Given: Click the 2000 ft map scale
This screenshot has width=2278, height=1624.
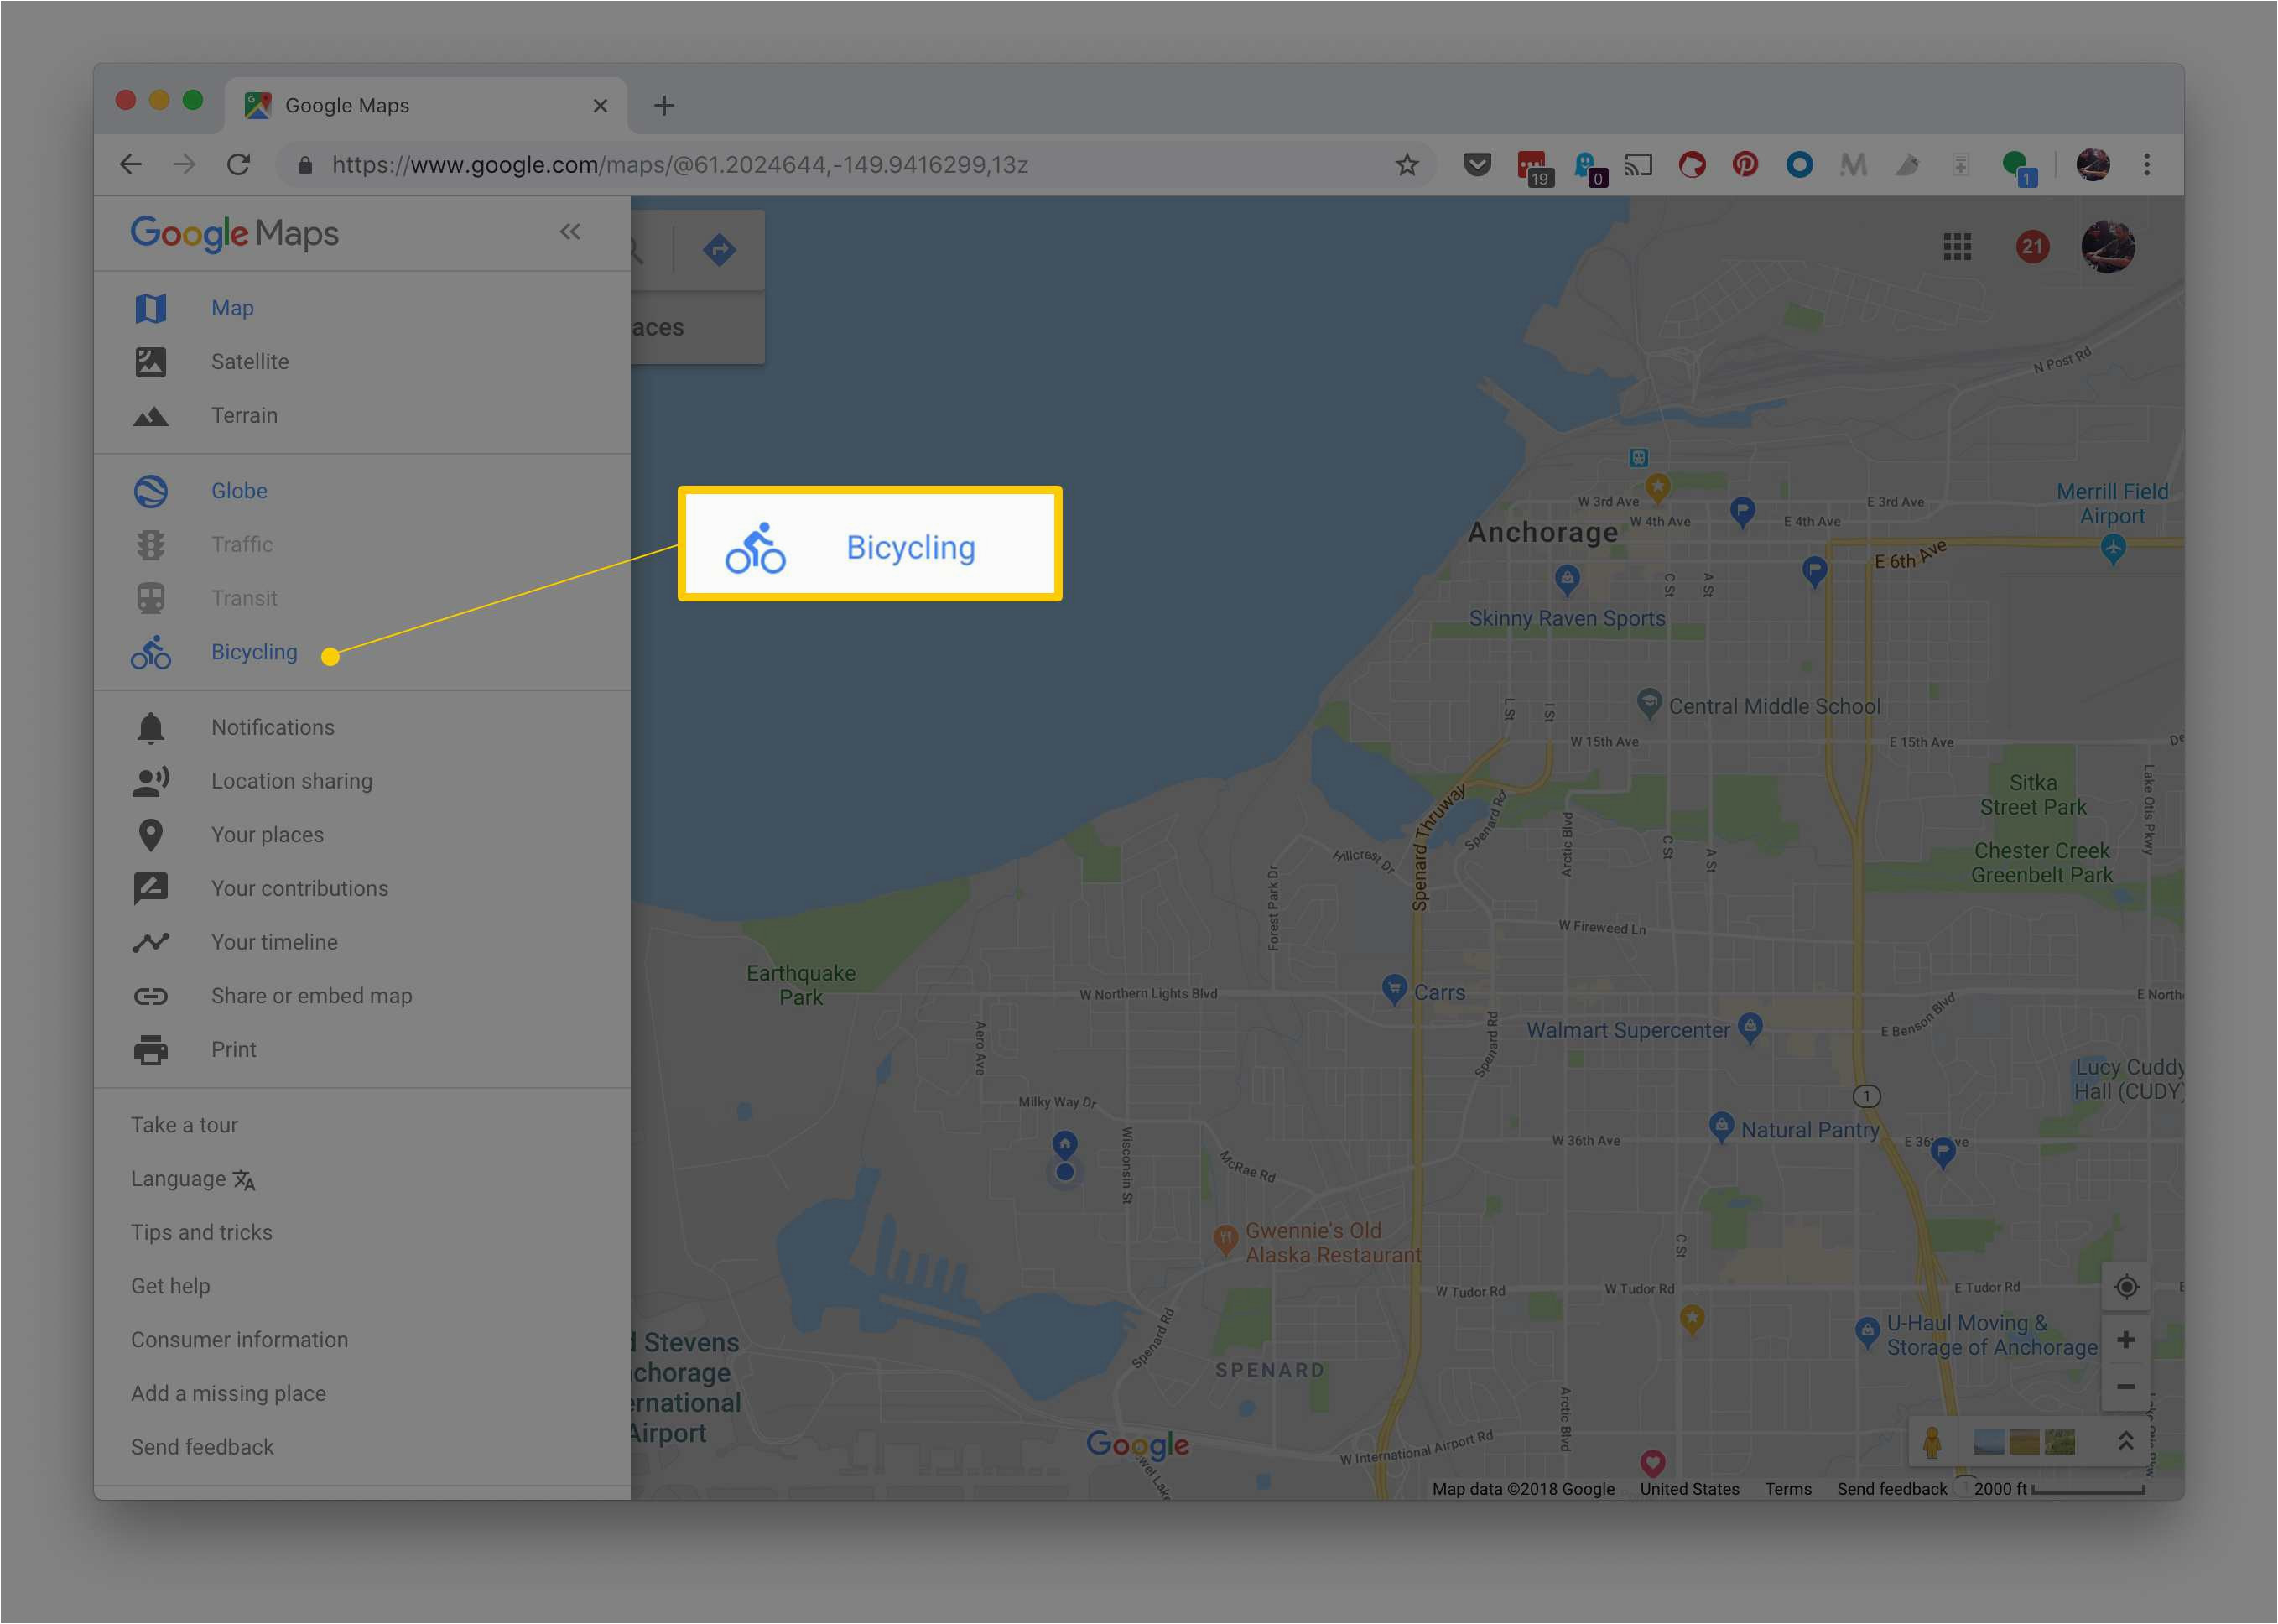Looking at the screenshot, I should point(2059,1490).
